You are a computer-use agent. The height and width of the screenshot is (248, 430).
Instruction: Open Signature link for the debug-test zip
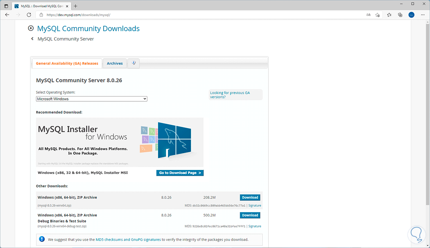click(255, 227)
